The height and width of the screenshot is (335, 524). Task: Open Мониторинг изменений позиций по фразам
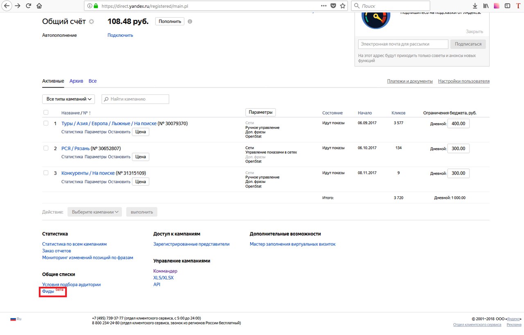click(88, 258)
